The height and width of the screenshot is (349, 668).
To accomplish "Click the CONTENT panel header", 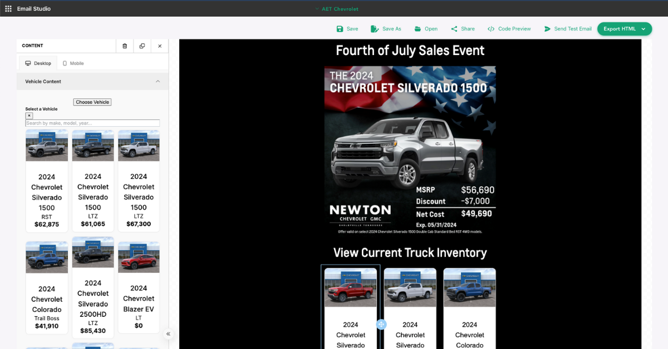I will (32, 46).
